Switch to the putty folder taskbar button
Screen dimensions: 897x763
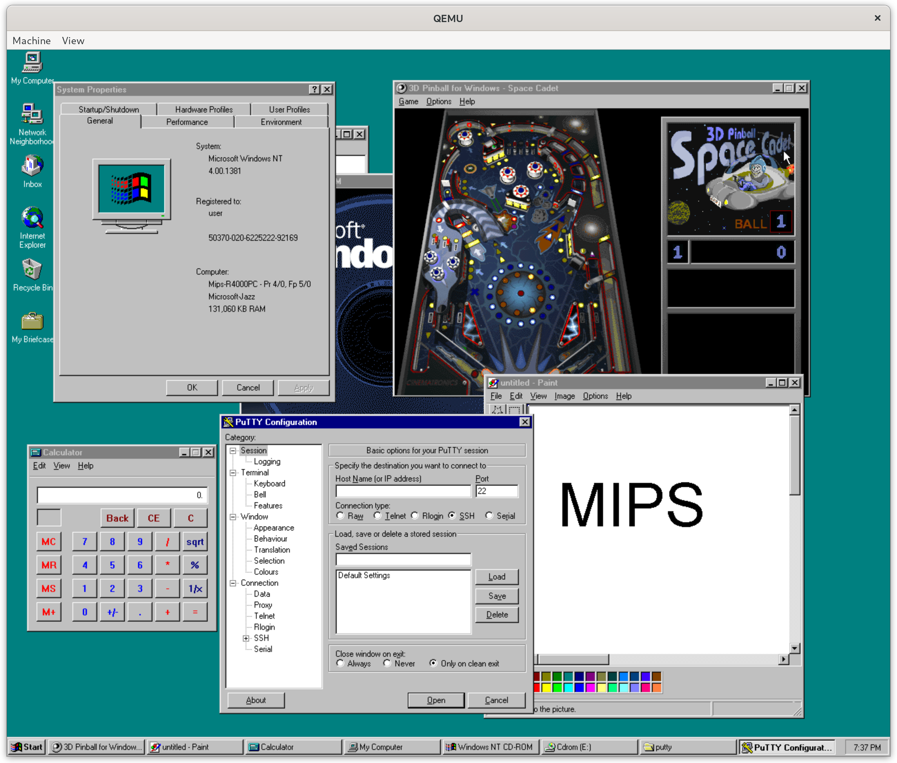point(688,747)
